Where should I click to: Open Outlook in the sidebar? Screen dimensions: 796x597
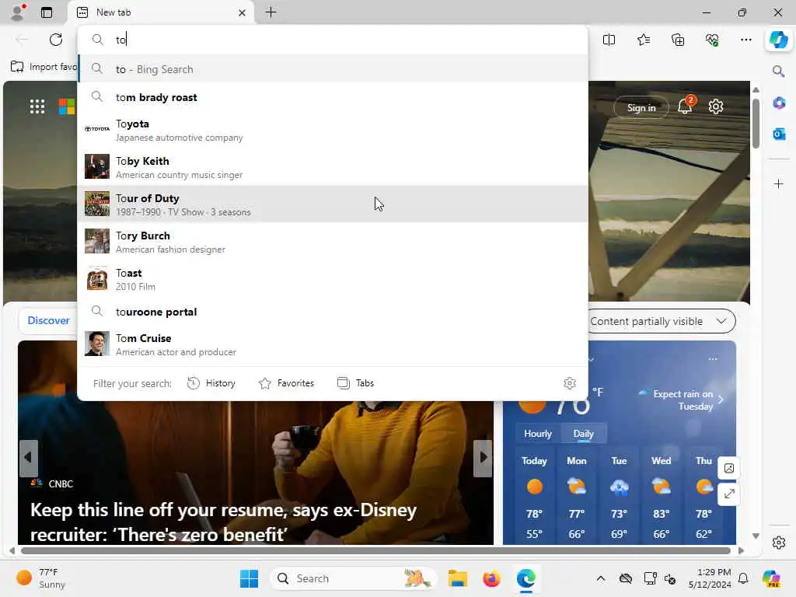(779, 134)
